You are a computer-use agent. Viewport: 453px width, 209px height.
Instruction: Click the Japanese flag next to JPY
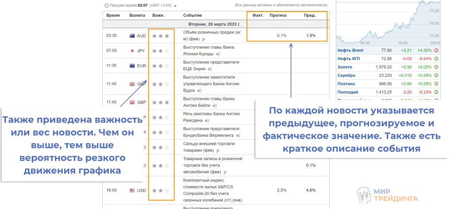[x=132, y=51]
